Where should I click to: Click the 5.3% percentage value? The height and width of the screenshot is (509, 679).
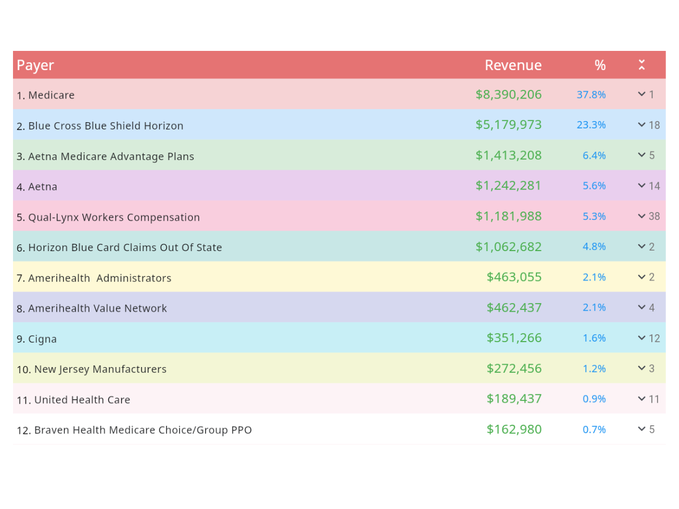point(594,216)
